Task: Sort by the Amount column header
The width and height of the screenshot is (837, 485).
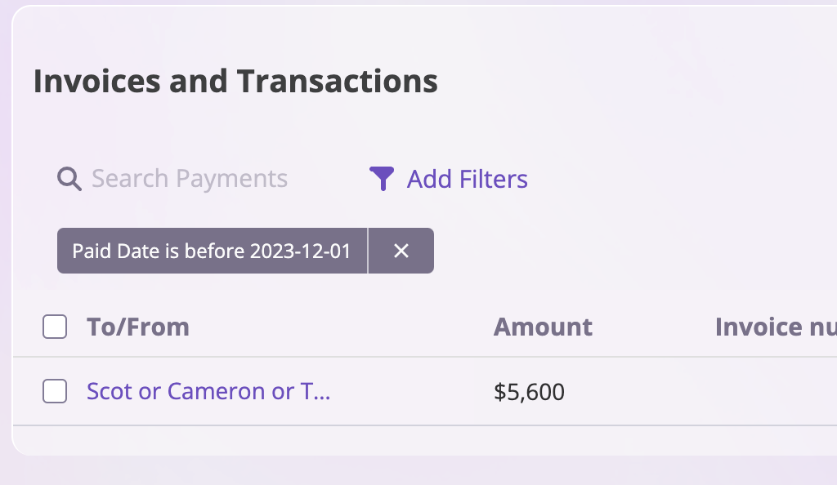Action: (x=543, y=327)
